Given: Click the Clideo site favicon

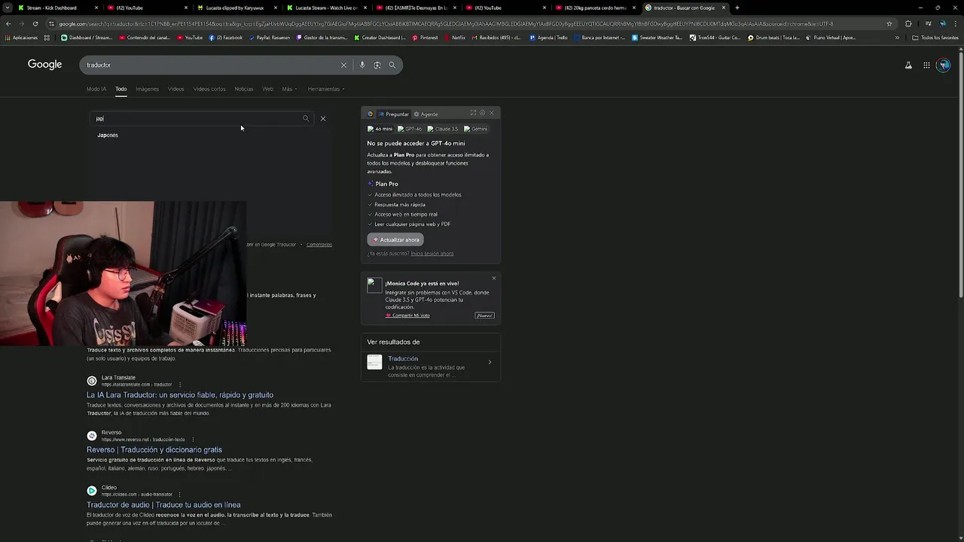Looking at the screenshot, I should coord(92,491).
